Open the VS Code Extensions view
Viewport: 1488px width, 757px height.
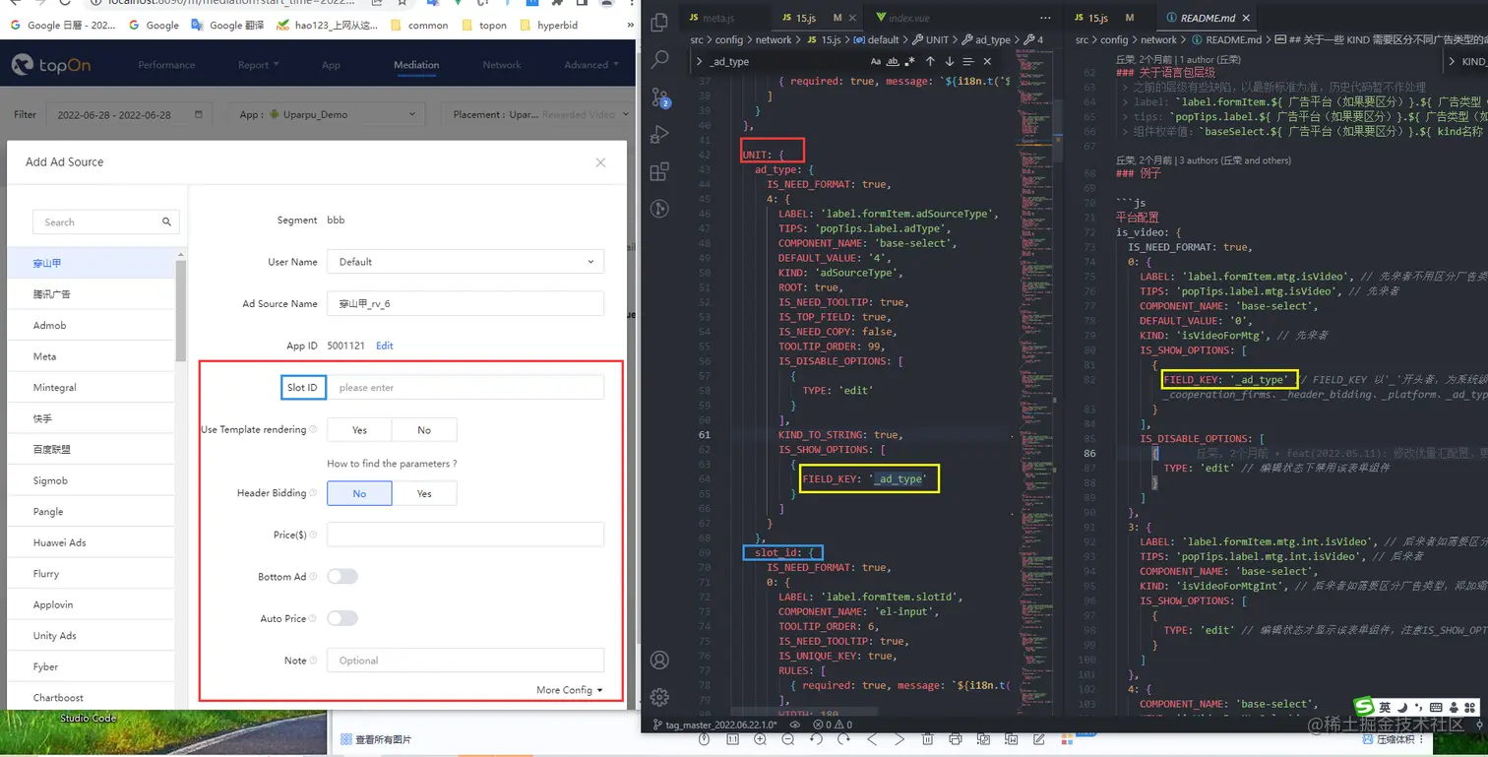660,171
